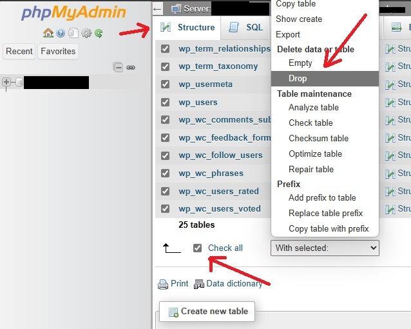Click the green reload navigation icon
Screen dimensions: 411x329
coord(99,33)
